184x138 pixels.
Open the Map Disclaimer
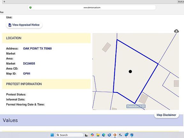166,115
